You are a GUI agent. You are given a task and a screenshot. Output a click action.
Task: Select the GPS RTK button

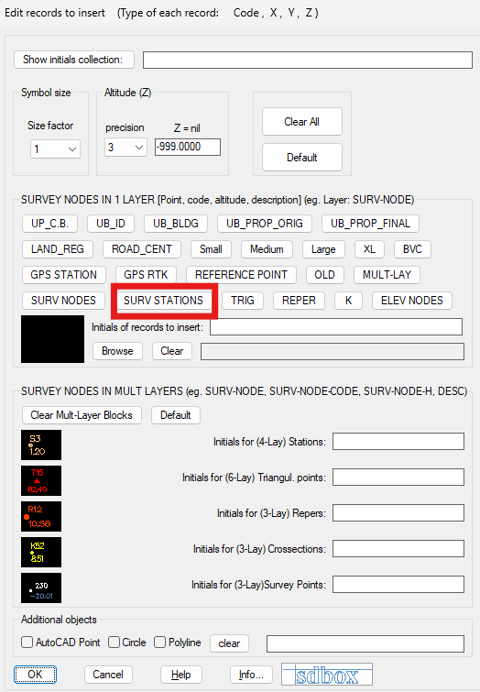146,275
